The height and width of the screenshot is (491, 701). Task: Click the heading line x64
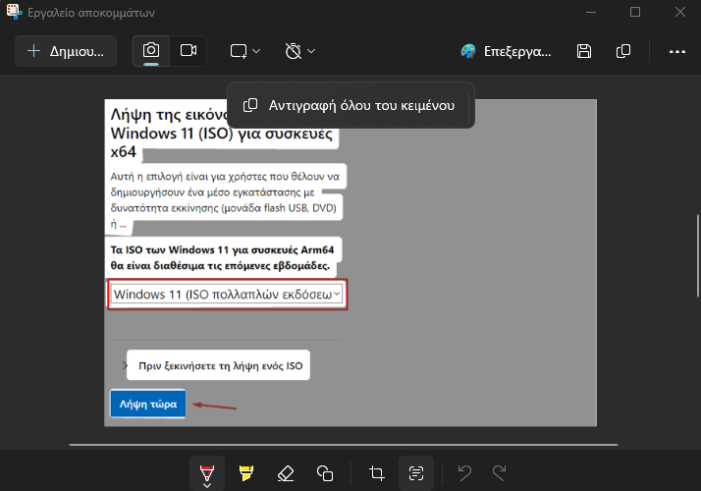pyautogui.click(x=124, y=152)
